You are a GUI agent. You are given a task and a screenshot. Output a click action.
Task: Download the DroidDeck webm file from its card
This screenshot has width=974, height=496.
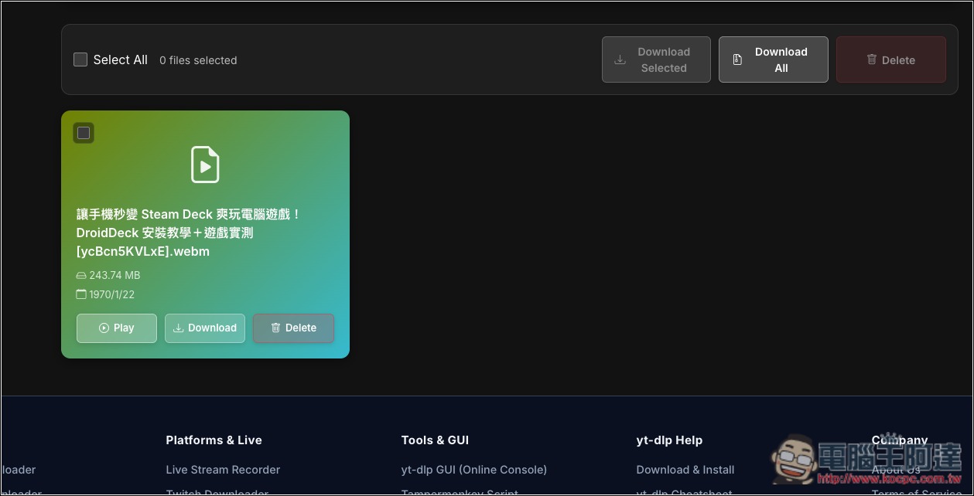click(205, 328)
